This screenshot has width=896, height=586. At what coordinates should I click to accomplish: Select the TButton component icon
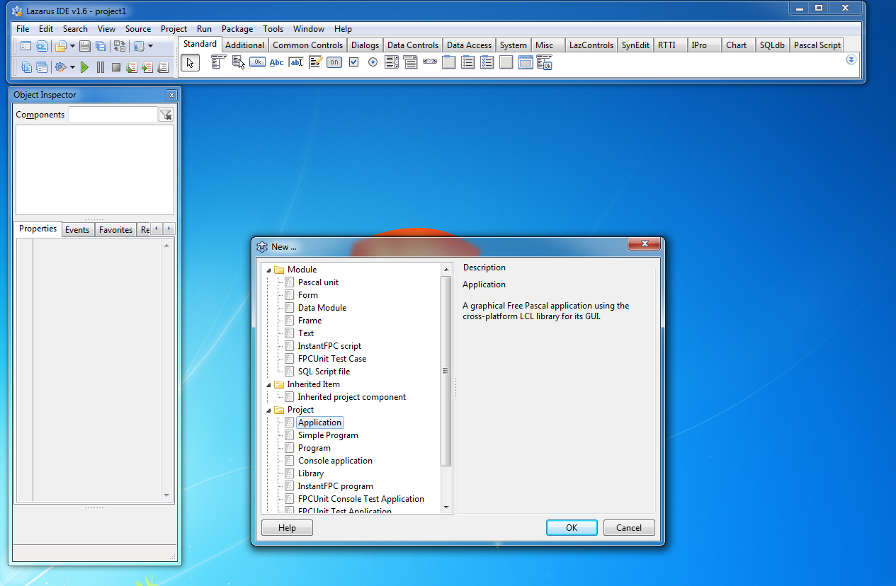257,62
